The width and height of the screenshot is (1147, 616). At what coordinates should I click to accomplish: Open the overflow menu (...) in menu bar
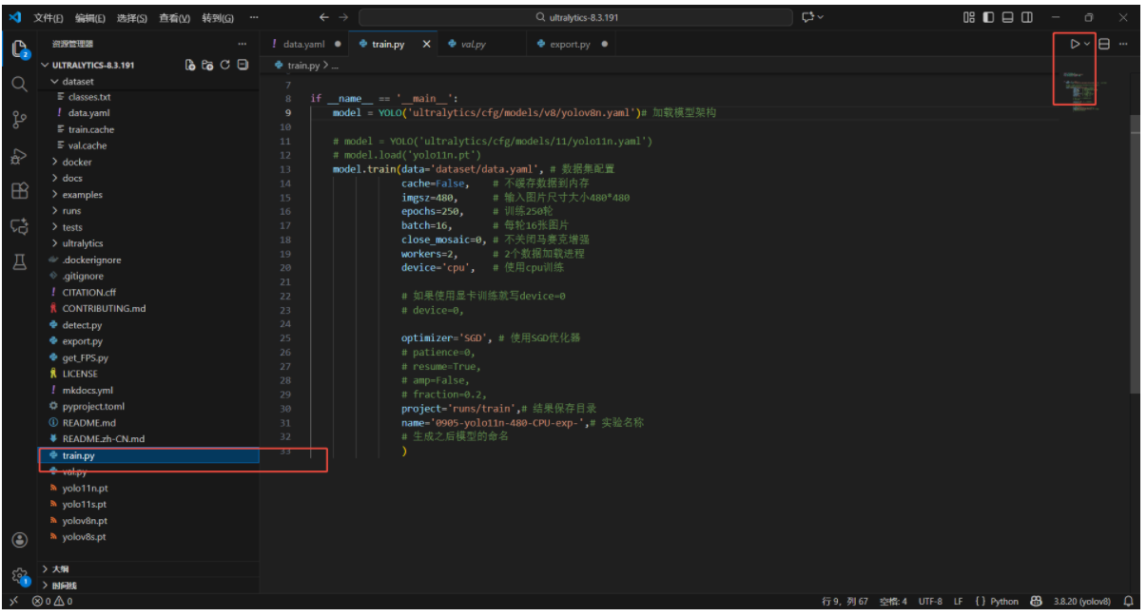click(x=253, y=18)
